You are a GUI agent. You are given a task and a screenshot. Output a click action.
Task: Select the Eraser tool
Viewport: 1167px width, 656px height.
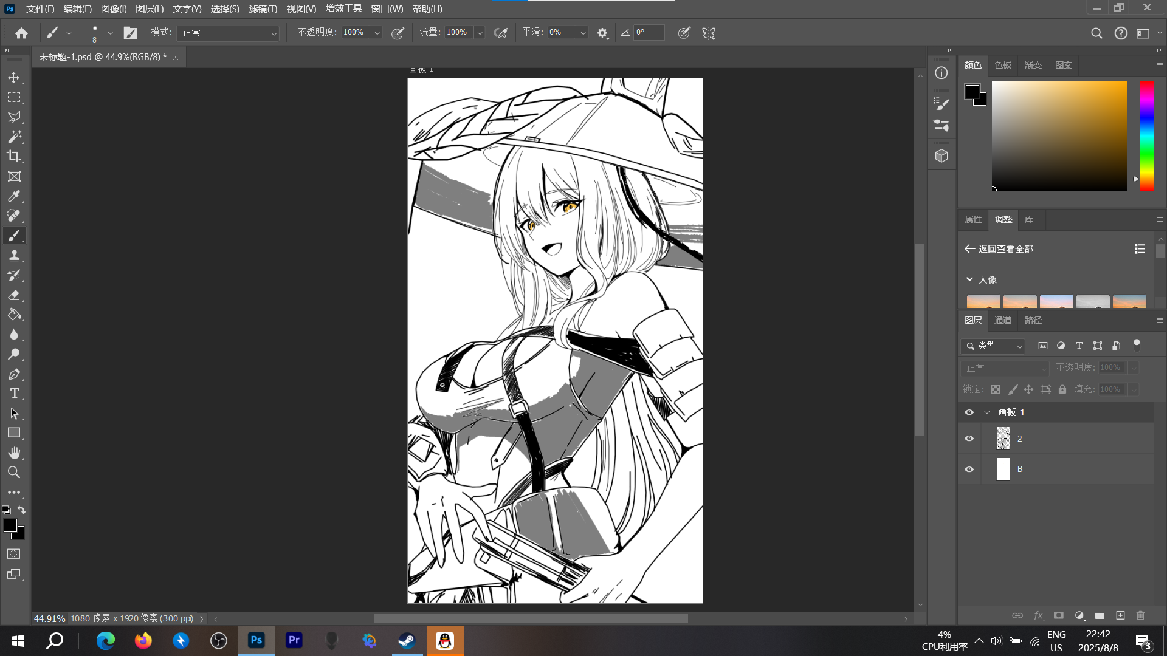[14, 295]
